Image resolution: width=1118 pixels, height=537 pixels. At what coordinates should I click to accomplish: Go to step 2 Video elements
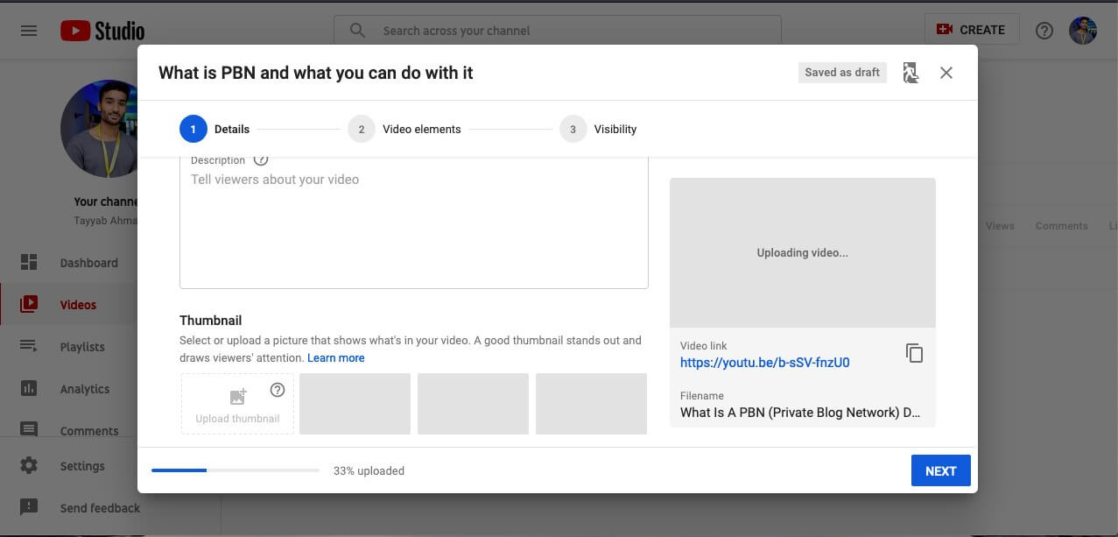pyautogui.click(x=404, y=130)
